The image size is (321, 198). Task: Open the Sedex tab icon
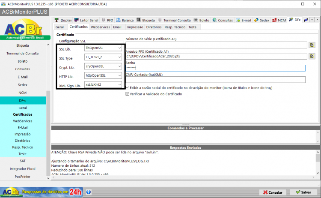pos(256,20)
